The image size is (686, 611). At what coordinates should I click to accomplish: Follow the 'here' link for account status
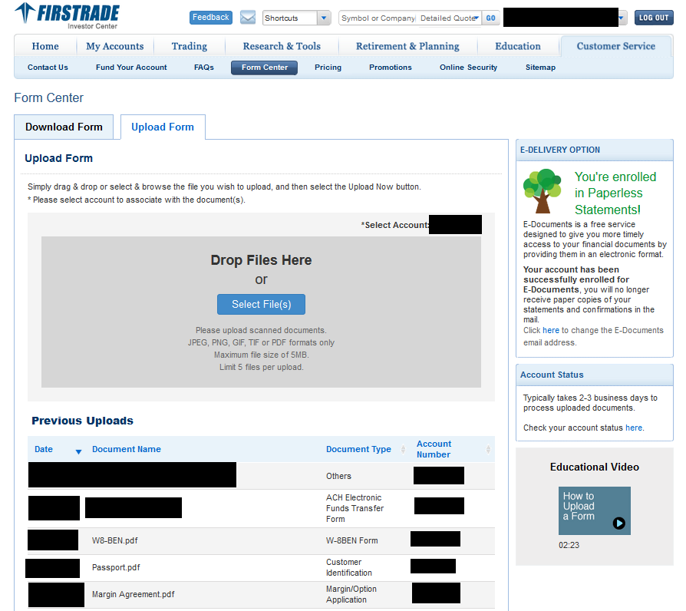point(633,428)
